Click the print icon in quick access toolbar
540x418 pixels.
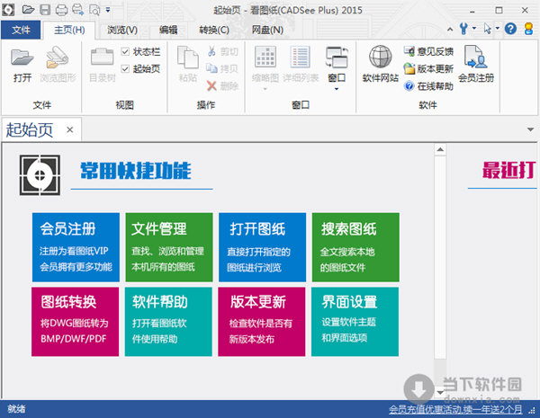pyautogui.click(x=61, y=10)
